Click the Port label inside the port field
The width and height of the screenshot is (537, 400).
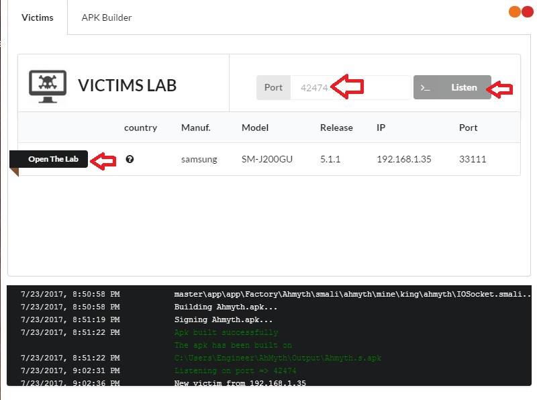[x=273, y=87]
